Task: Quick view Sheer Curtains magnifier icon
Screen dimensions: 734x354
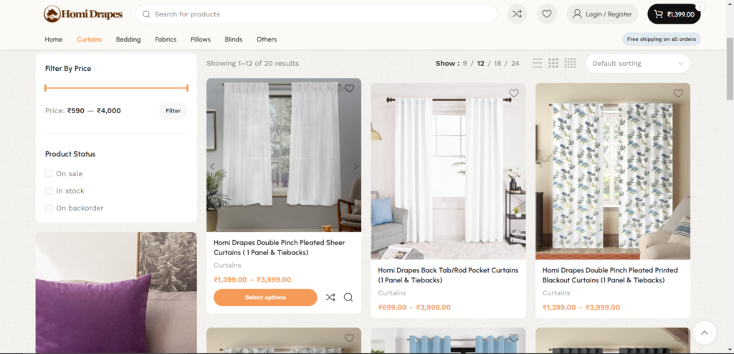Action: pos(348,297)
